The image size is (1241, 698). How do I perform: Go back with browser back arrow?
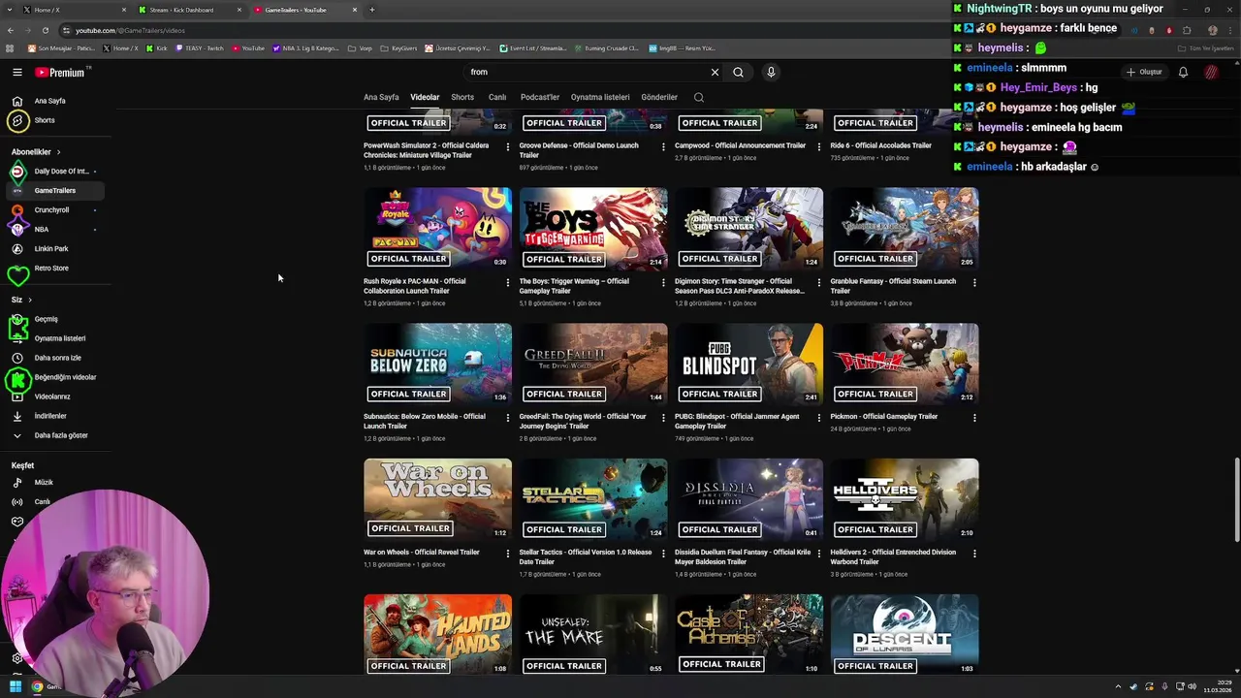click(10, 30)
